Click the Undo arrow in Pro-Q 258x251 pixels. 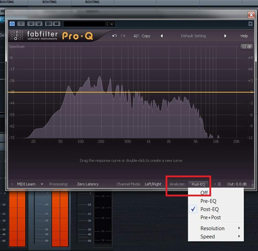(x=115, y=36)
